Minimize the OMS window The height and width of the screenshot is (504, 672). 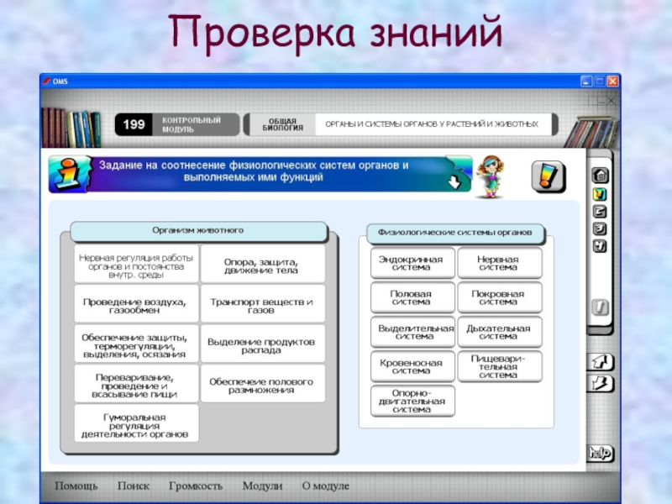586,81
